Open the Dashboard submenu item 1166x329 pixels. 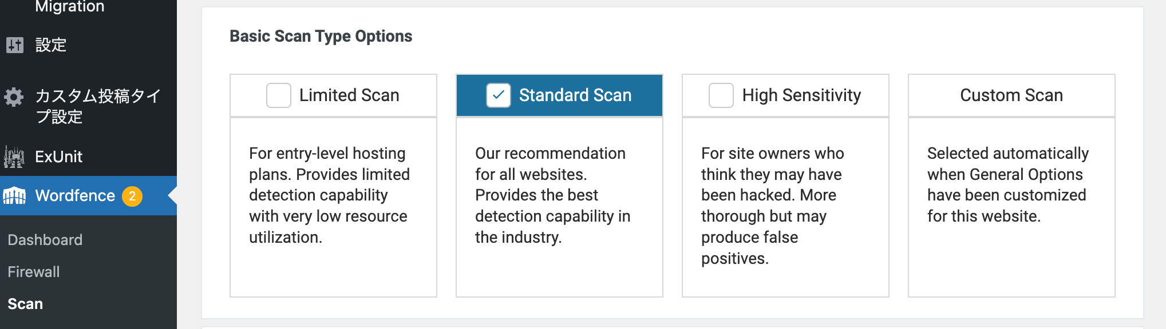pos(45,240)
